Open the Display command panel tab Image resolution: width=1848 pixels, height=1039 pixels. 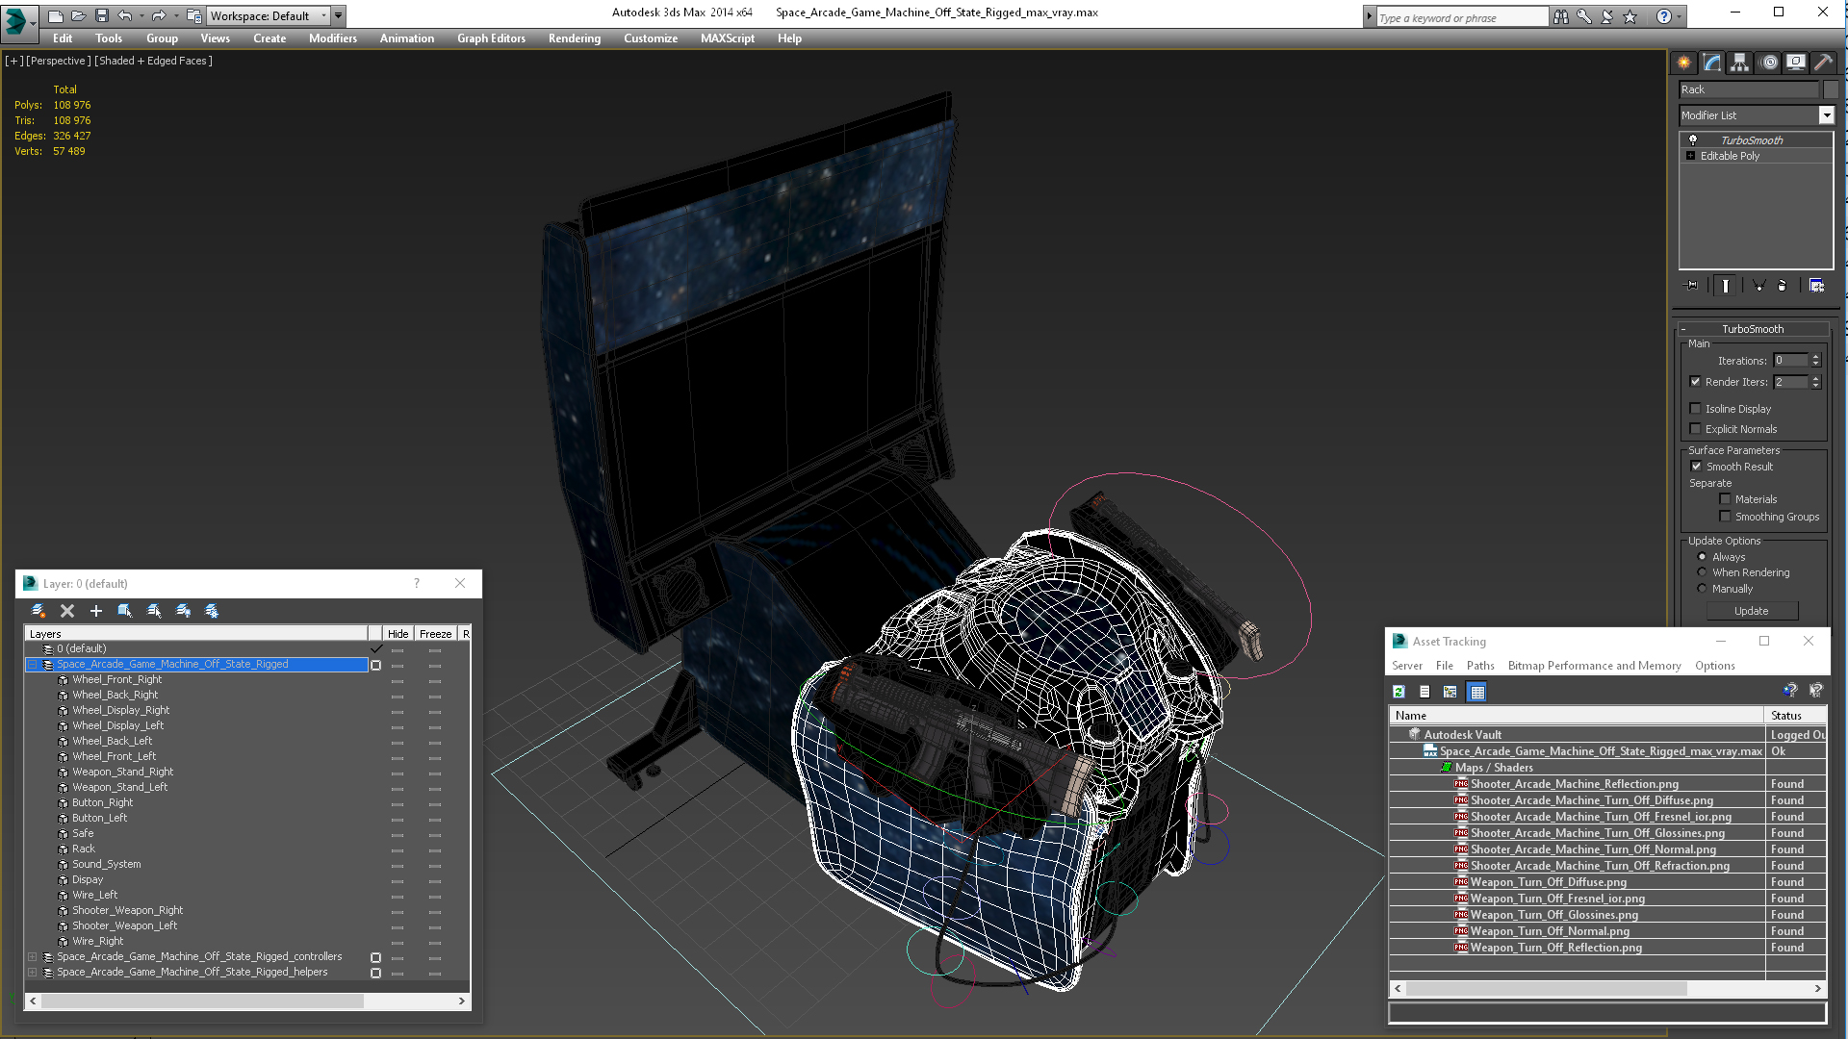click(1796, 63)
